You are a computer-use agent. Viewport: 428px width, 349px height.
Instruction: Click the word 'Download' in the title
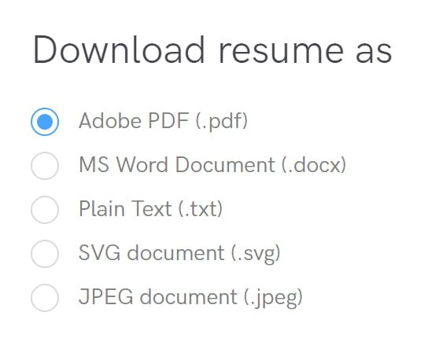[x=119, y=50]
